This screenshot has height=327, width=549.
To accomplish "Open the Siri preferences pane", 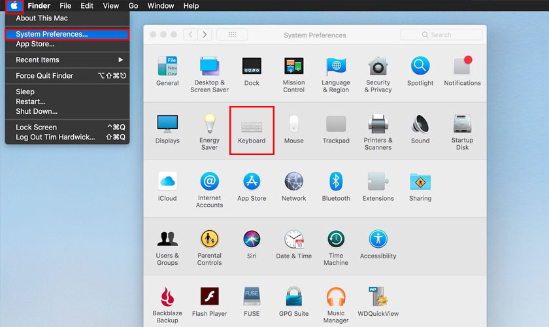I will pos(252,244).
